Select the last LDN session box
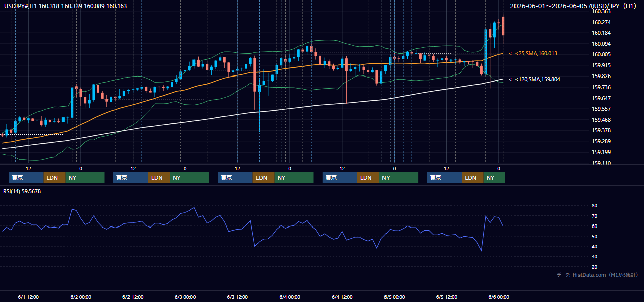This screenshot has height=302, width=644. coord(473,178)
